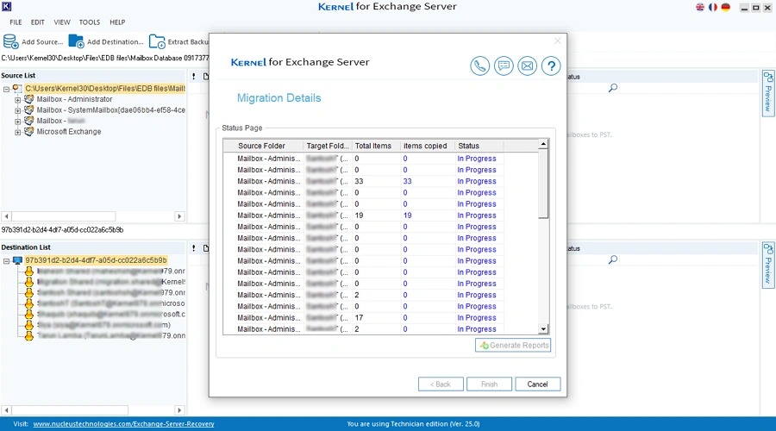Click the Microsoft Exchange node icon
Viewport: 776px width, 431px height.
point(28,132)
